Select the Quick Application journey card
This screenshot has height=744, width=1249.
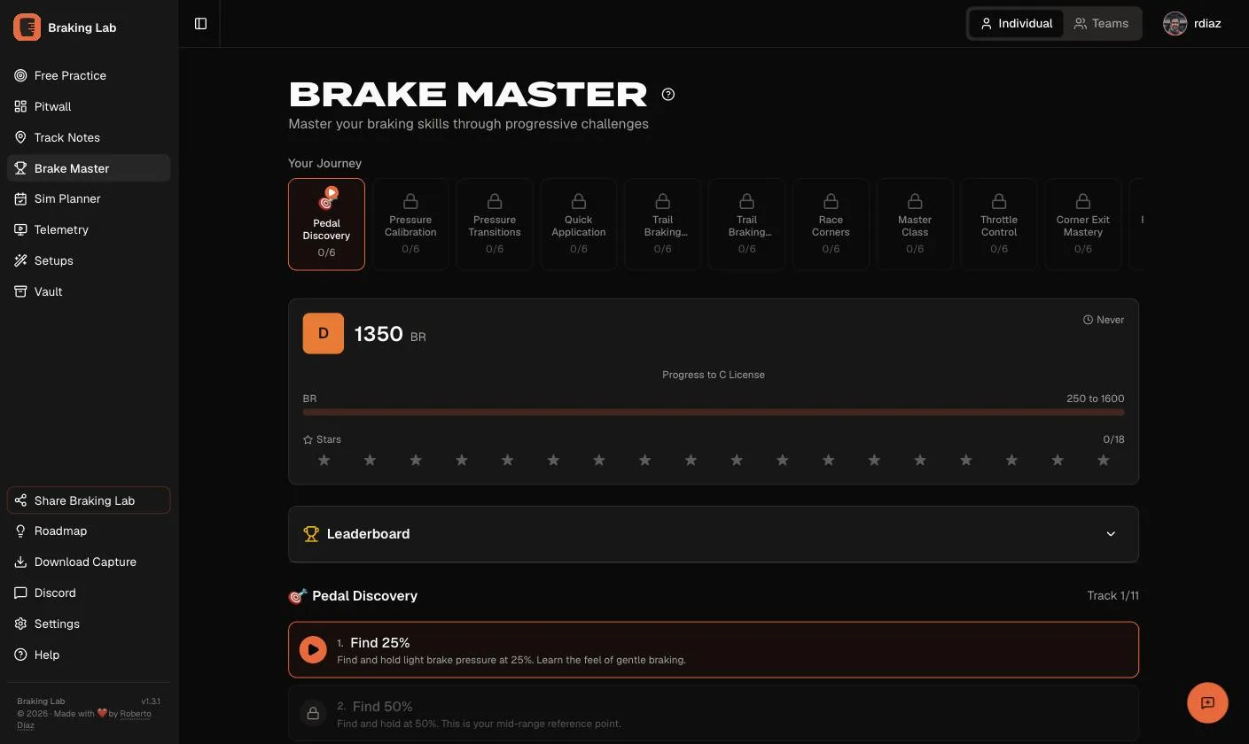[x=579, y=224]
